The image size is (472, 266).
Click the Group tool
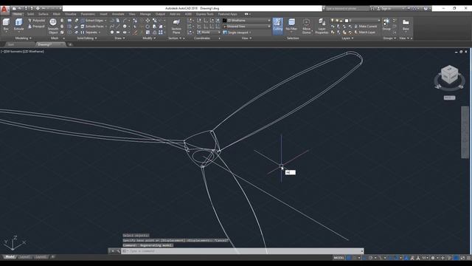point(386,24)
